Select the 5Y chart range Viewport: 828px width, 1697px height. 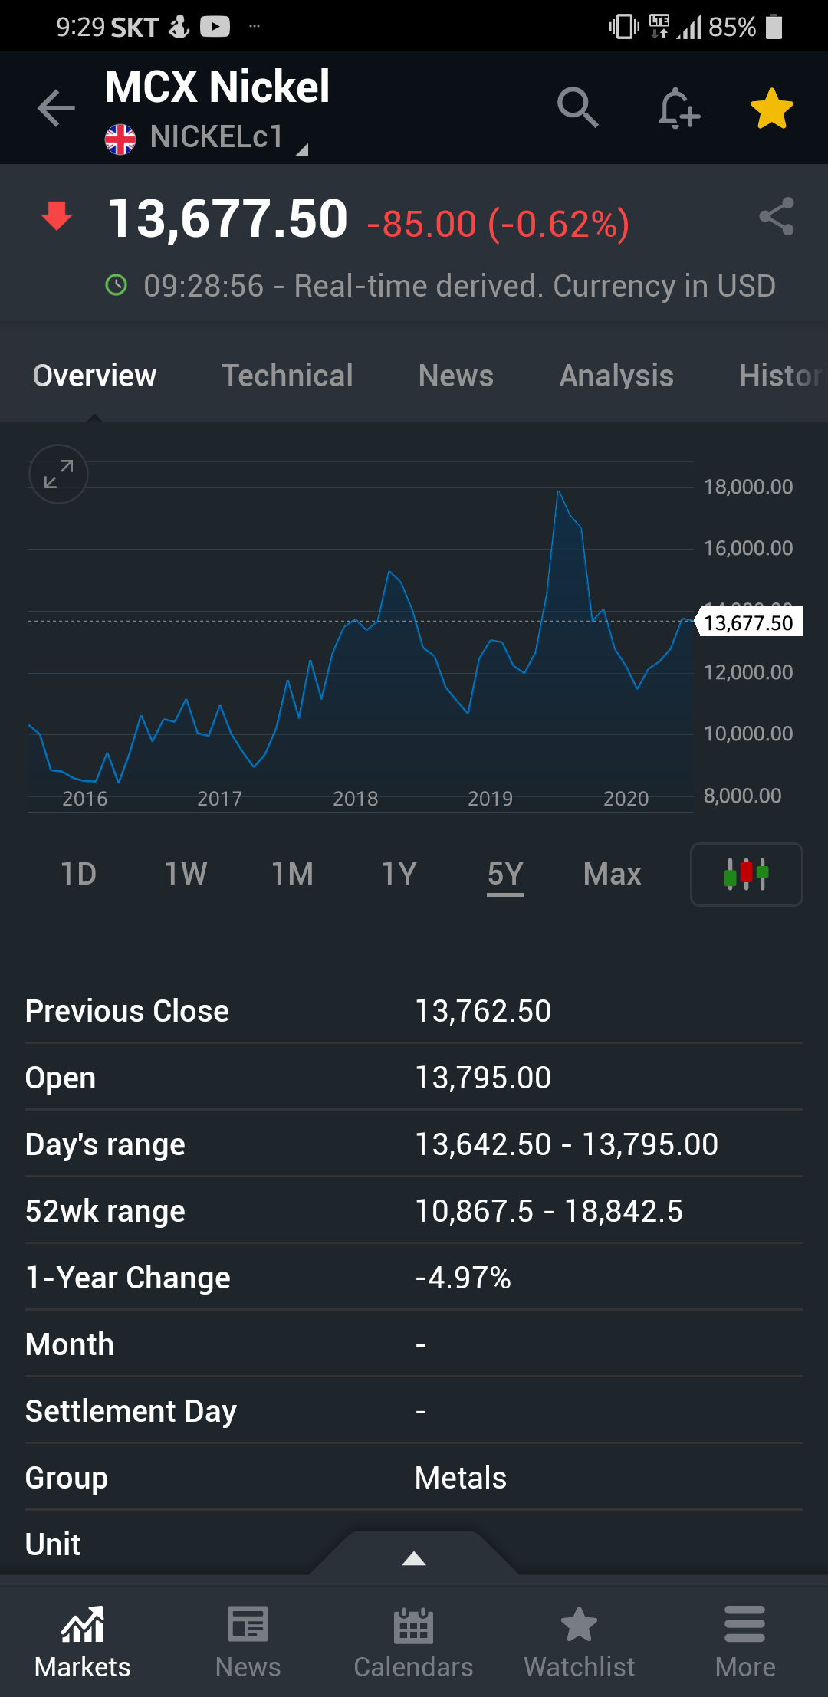tap(505, 874)
